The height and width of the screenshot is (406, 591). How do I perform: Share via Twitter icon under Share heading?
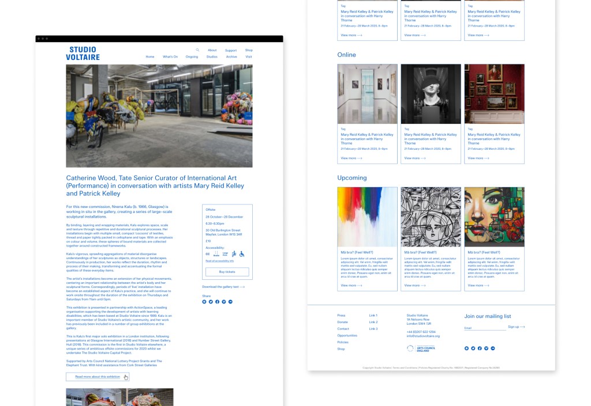[211, 302]
